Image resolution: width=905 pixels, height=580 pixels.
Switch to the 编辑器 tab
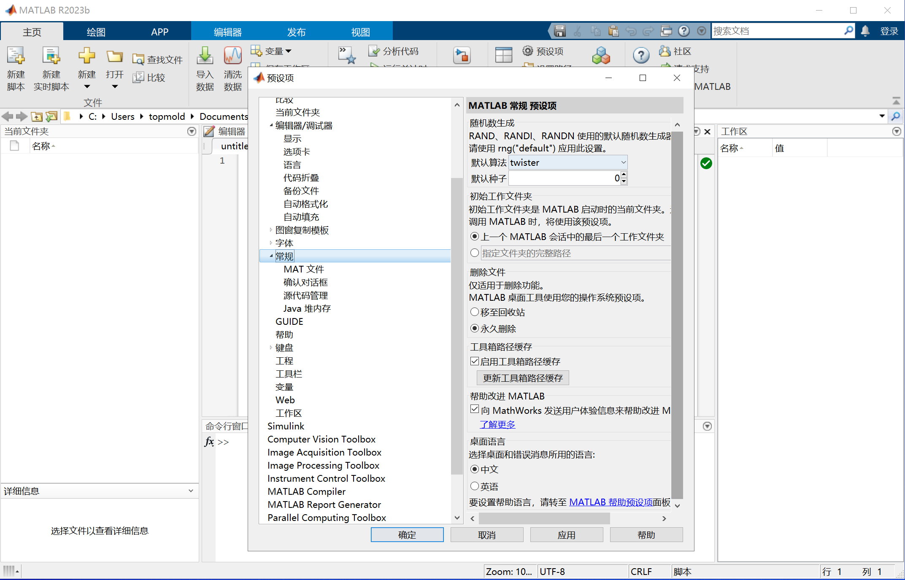click(x=227, y=32)
